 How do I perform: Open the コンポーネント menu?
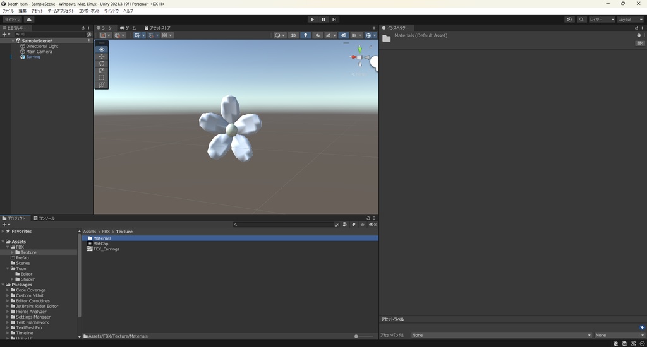click(x=89, y=11)
